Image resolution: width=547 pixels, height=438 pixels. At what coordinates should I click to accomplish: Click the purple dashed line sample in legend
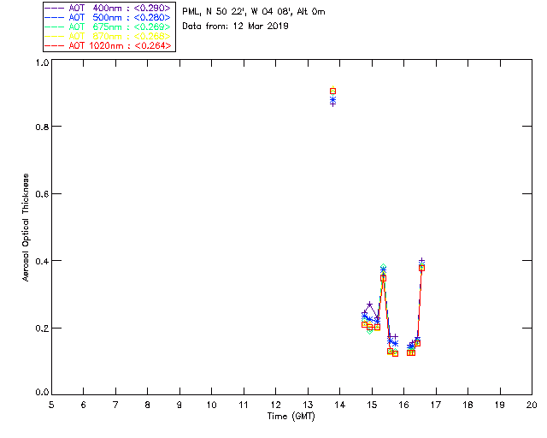[55, 8]
